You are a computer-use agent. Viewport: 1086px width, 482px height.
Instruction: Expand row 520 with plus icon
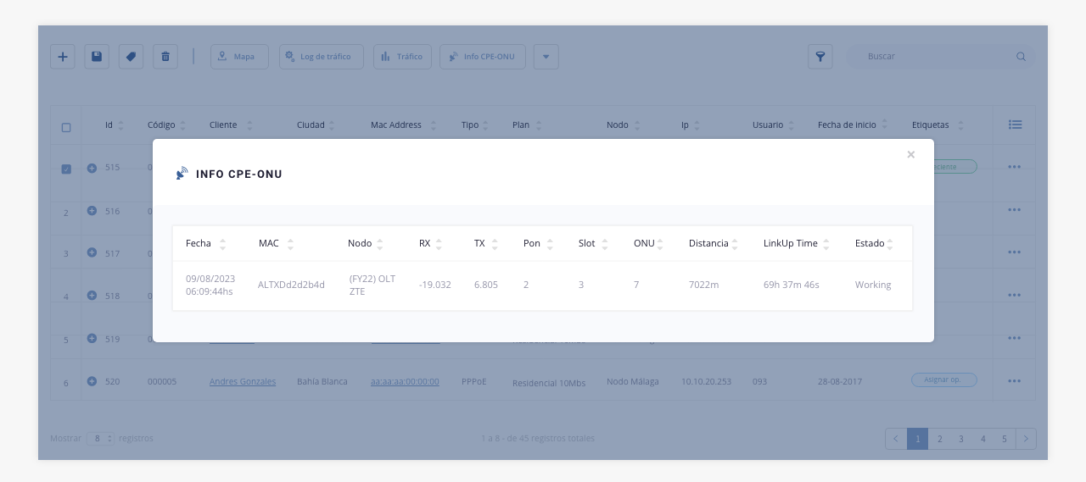tap(92, 381)
